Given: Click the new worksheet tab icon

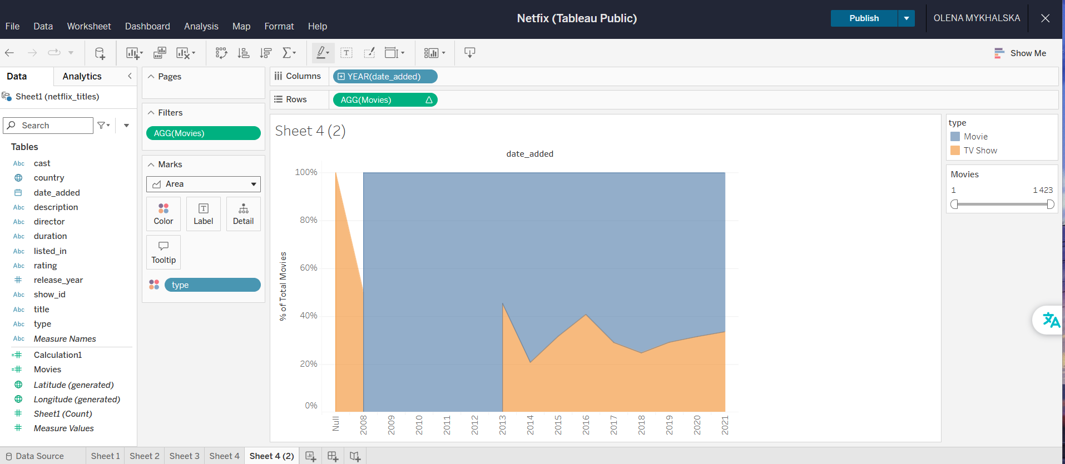Looking at the screenshot, I should click(x=311, y=456).
